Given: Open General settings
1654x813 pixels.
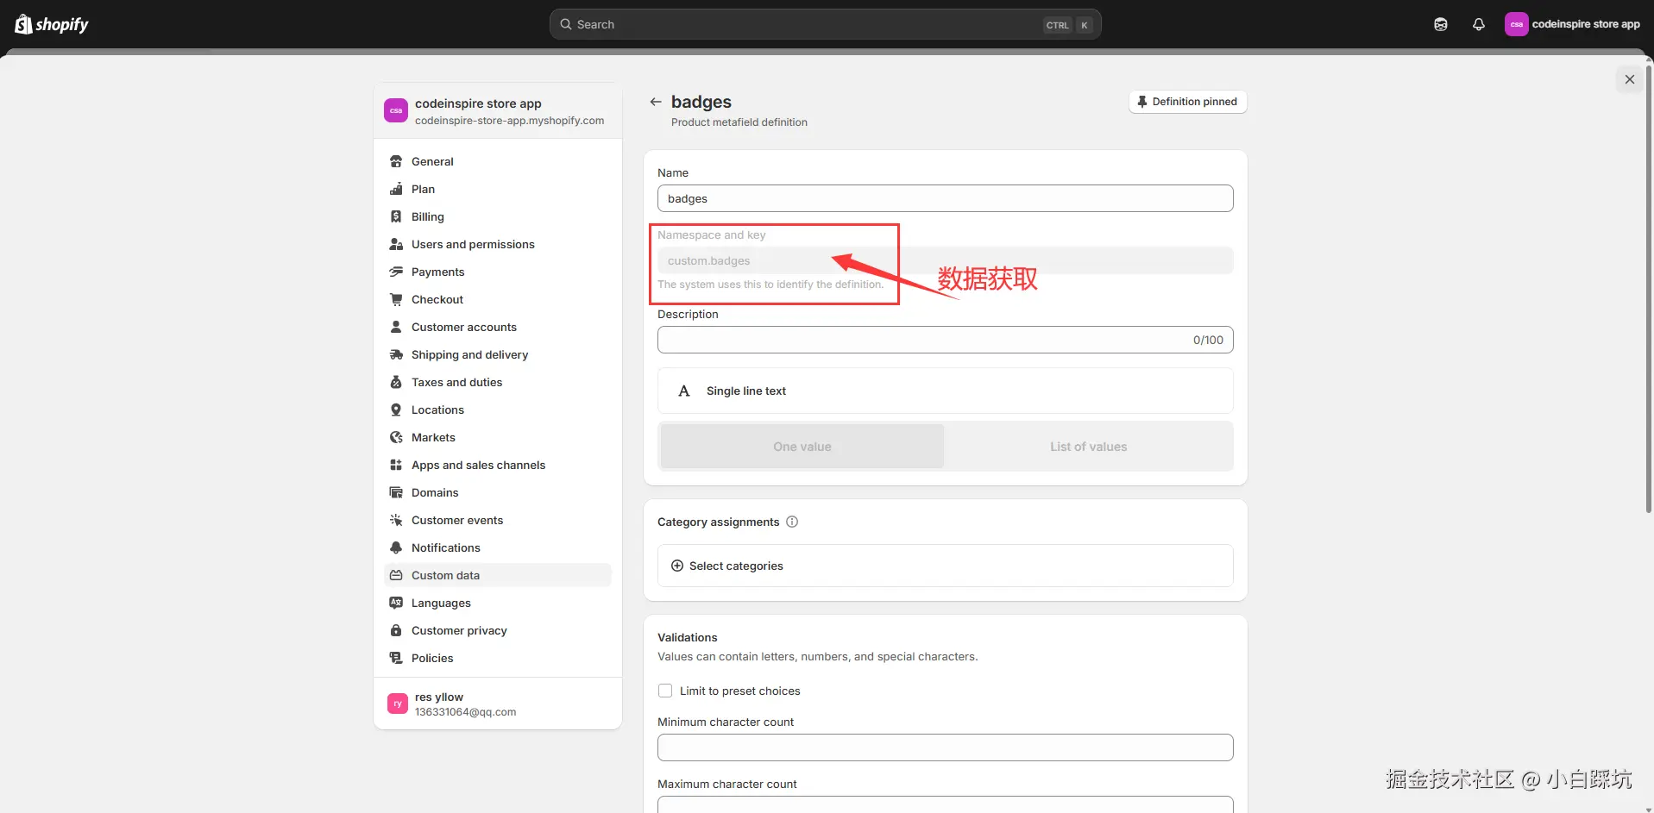Looking at the screenshot, I should tap(497, 161).
